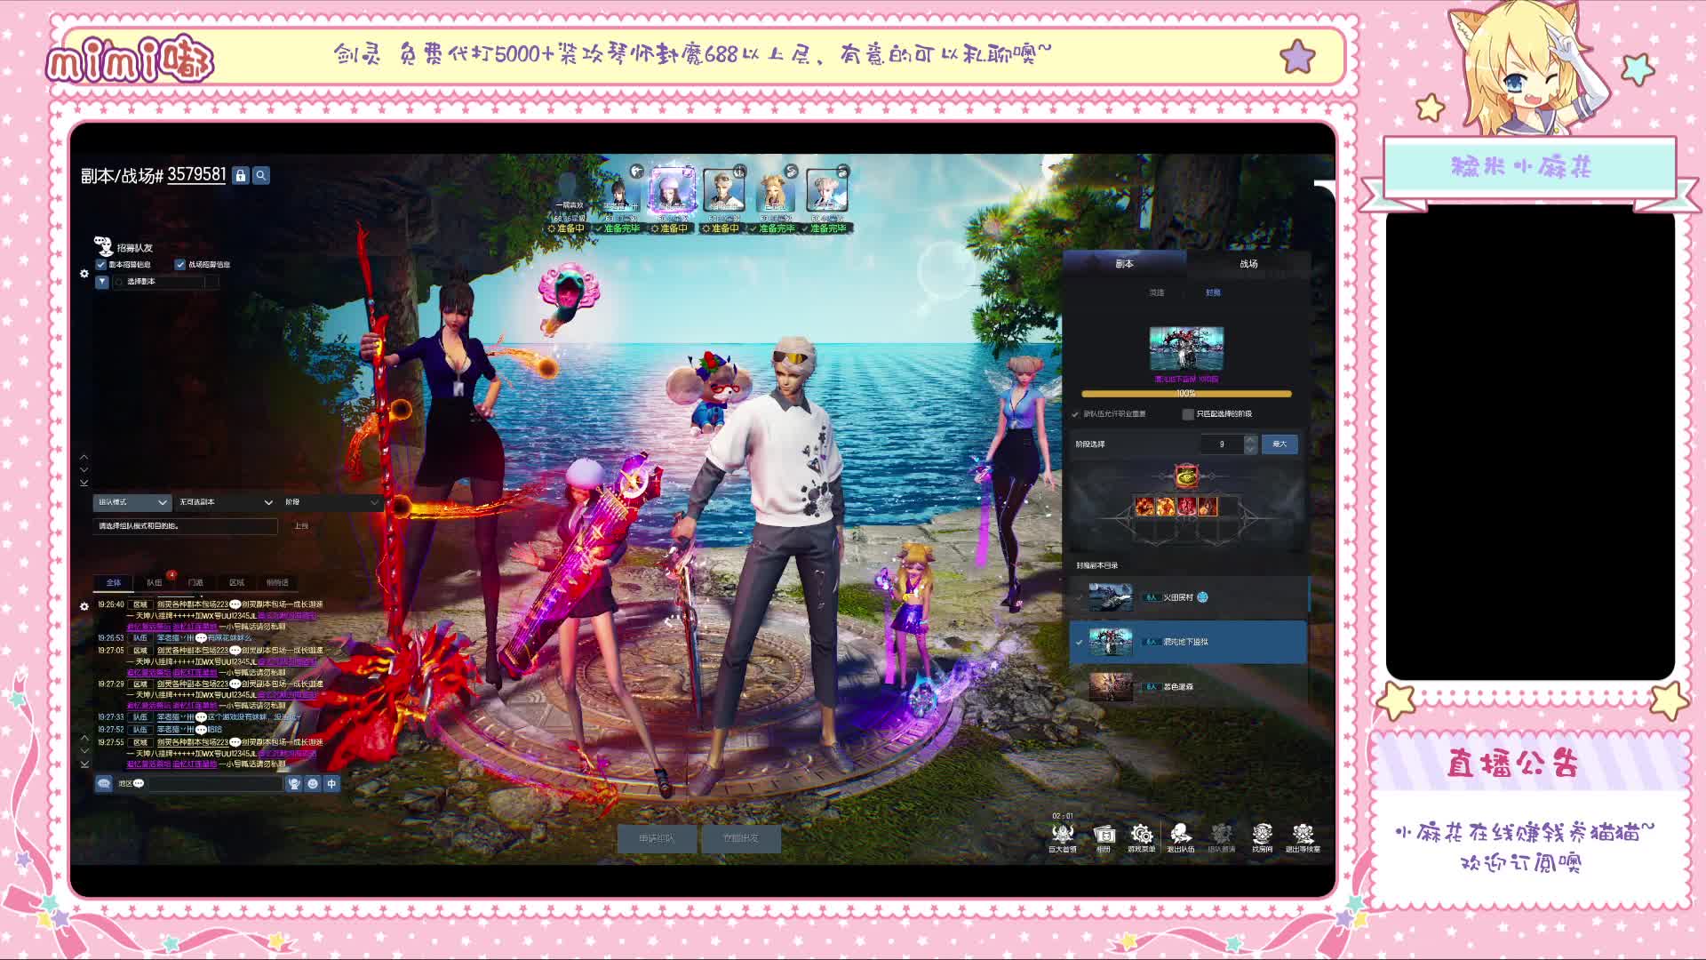The image size is (1706, 960).
Task: Uncheck 战场招募信息 checkbox
Action: point(180,265)
